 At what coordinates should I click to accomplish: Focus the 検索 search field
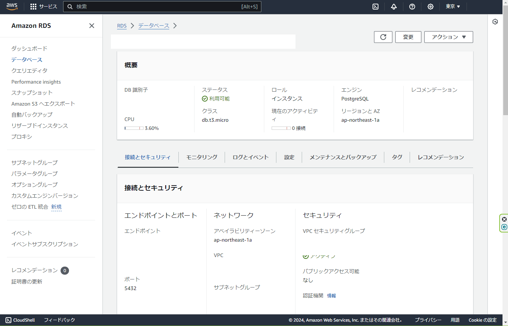pyautogui.click(x=162, y=7)
